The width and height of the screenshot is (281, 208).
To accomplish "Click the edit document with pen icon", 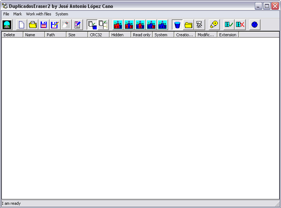I will click(77, 25).
